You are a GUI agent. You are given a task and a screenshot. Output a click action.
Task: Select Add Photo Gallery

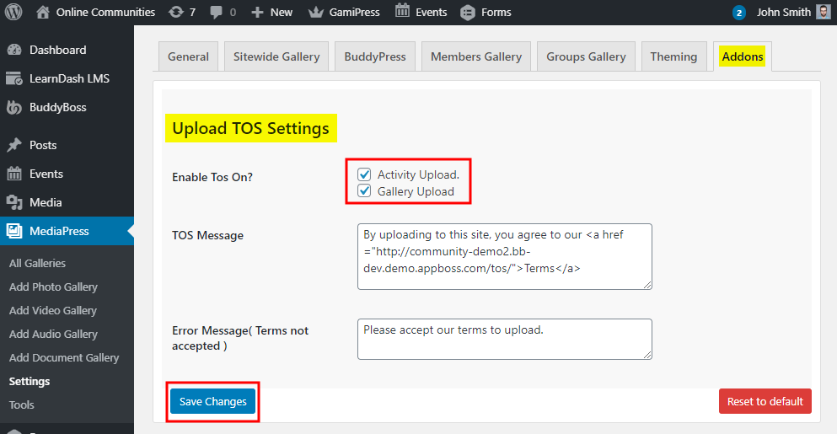pos(53,287)
